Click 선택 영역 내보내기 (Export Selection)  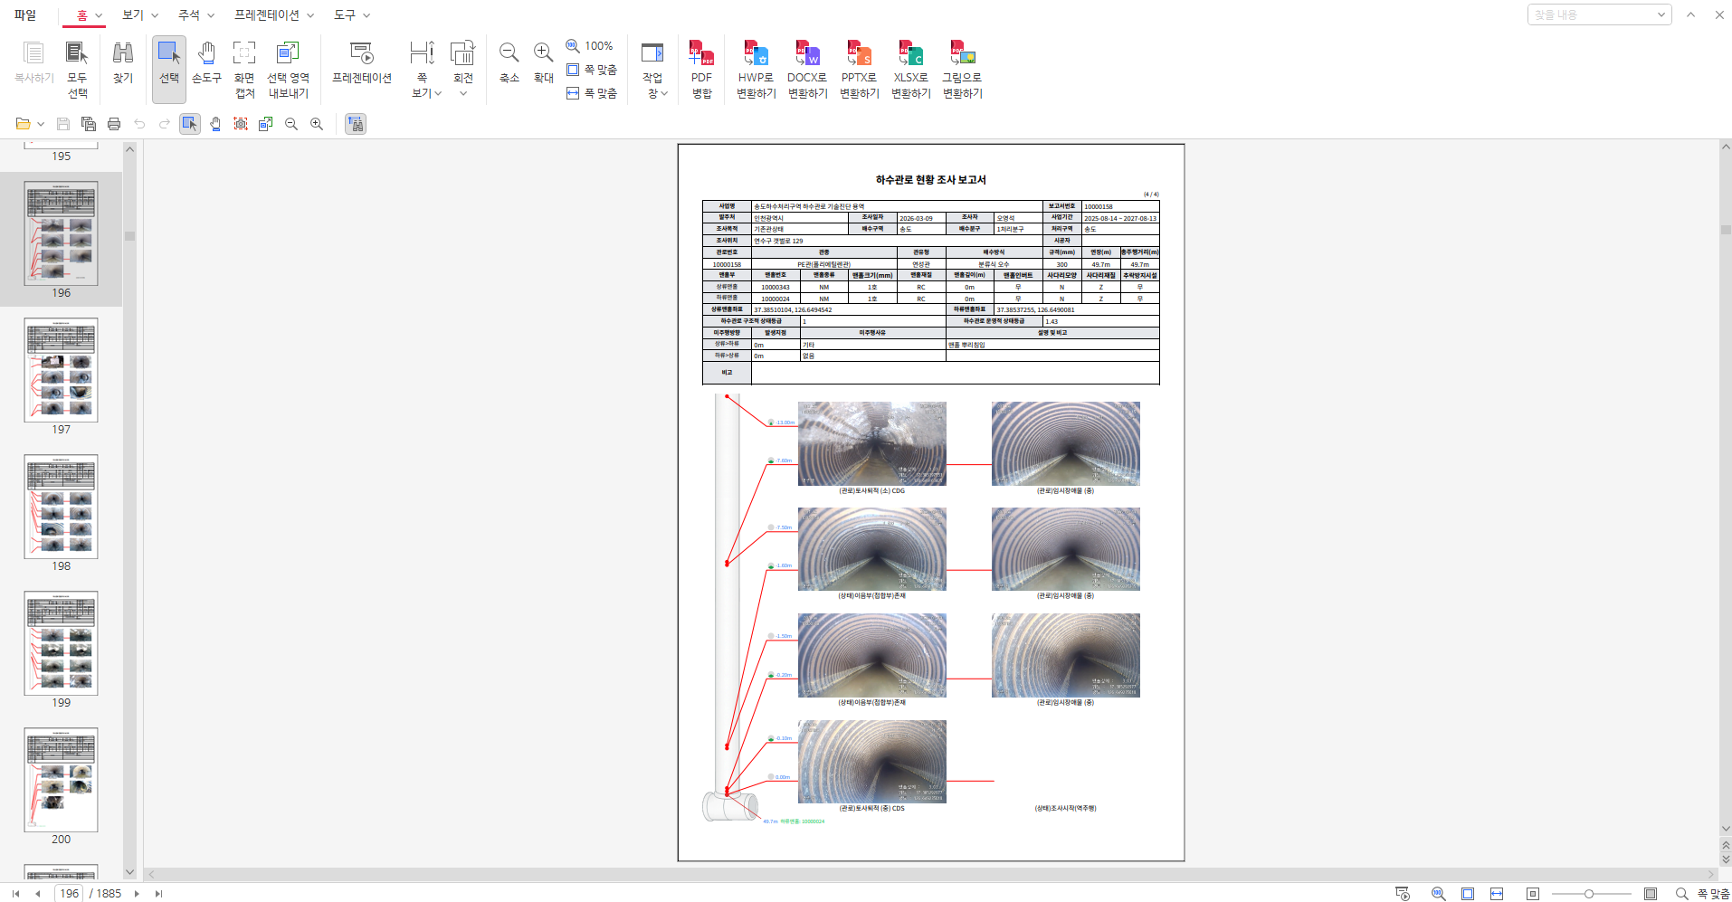point(288,69)
